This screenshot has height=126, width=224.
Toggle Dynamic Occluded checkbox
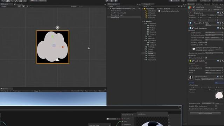point(206,58)
